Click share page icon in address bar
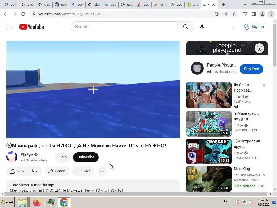 (x=226, y=14)
